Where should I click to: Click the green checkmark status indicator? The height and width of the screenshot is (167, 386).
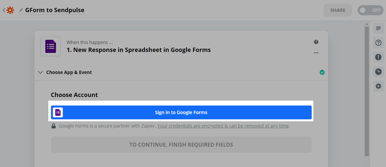pos(322,72)
